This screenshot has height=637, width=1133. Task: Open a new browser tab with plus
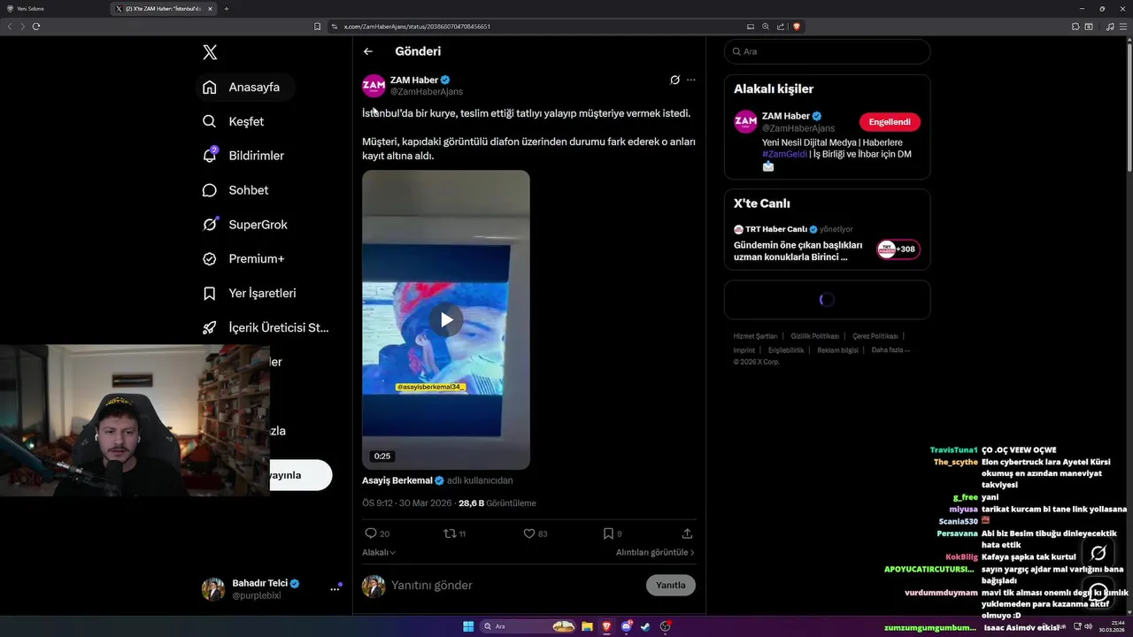227,9
